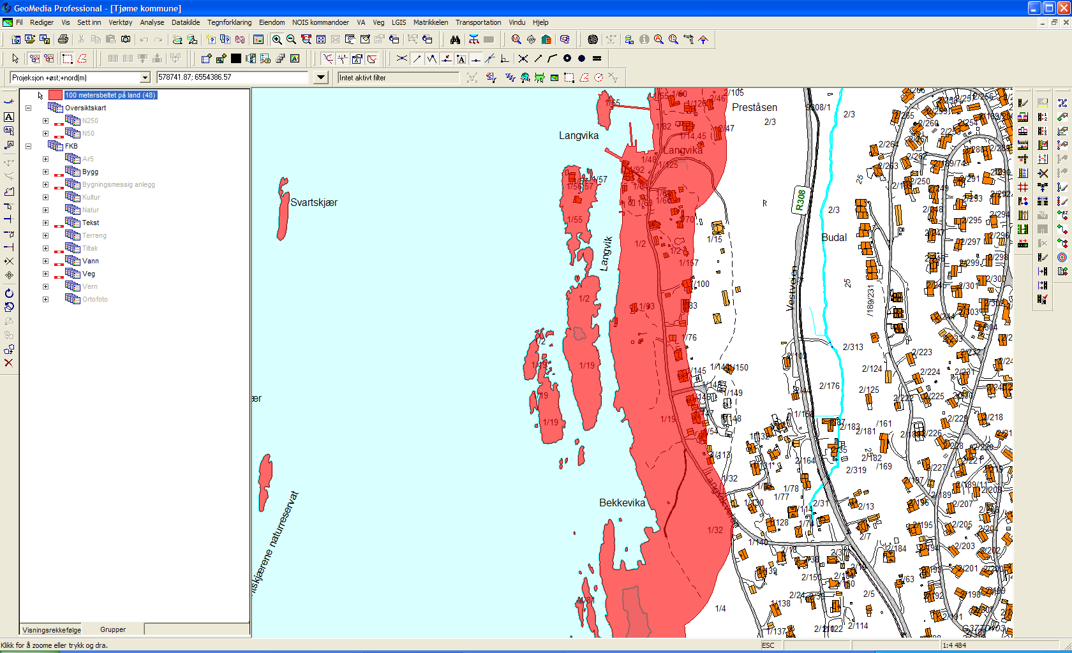Click the rotate circular arrow tool on left toolbar
The height and width of the screenshot is (653, 1072).
tap(9, 293)
